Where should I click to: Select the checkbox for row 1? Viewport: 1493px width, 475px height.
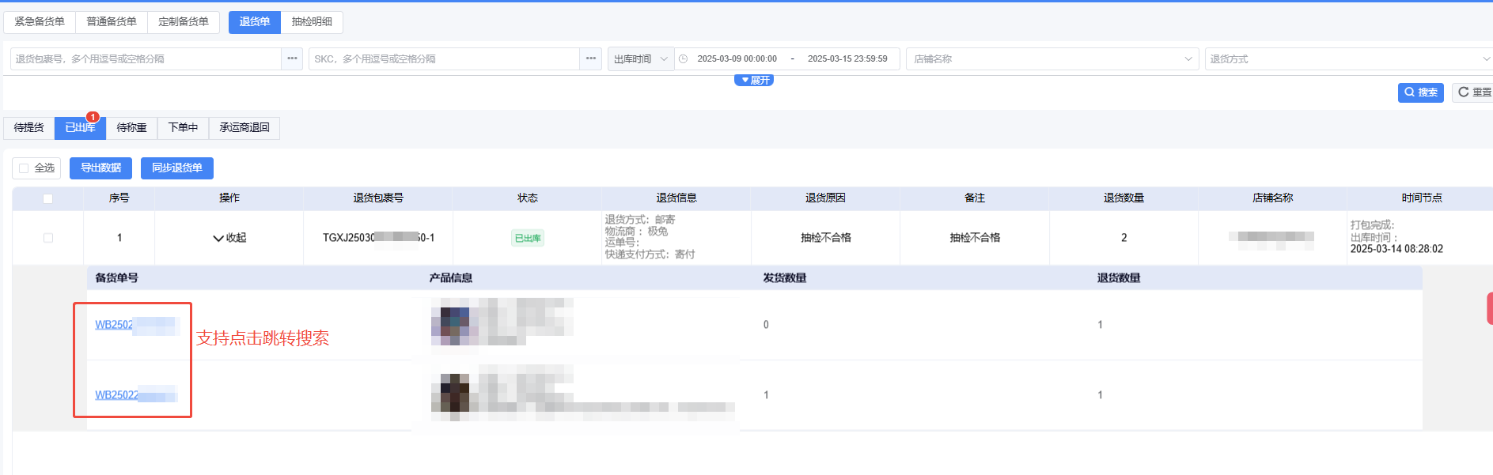pos(47,238)
